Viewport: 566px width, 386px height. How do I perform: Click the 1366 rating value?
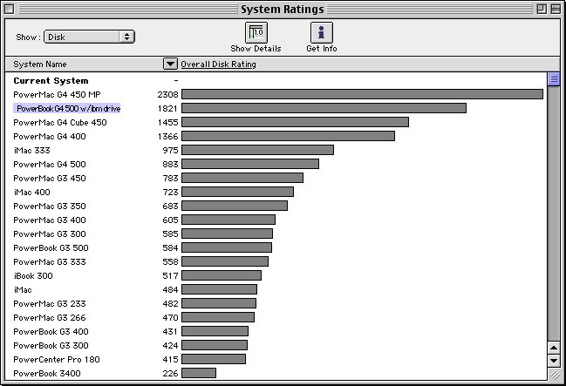tap(167, 136)
